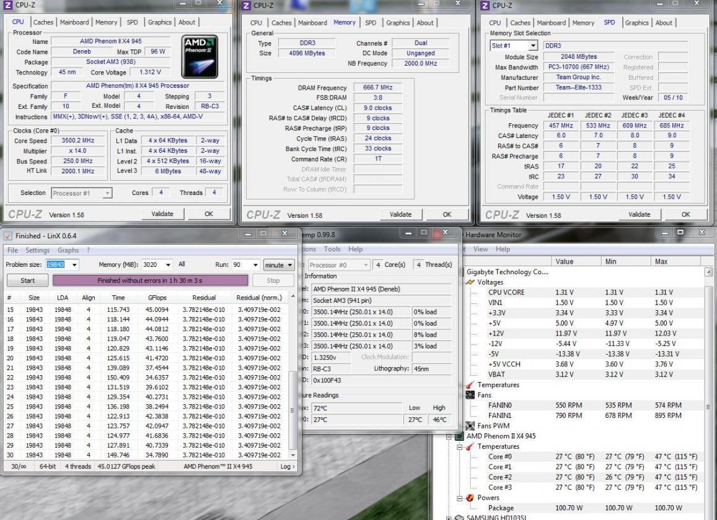Click the icon beside Fans PWM
The height and width of the screenshot is (520, 717).
tap(470, 426)
